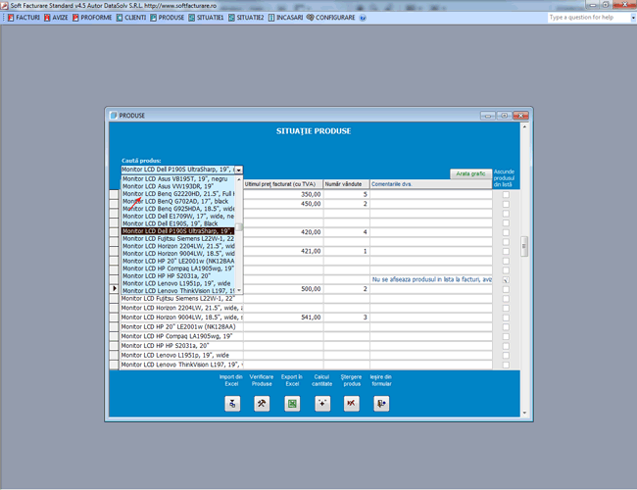The width and height of the screenshot is (637, 490).
Task: Tick hide checkbox for the 420,00 row
Action: point(506,232)
